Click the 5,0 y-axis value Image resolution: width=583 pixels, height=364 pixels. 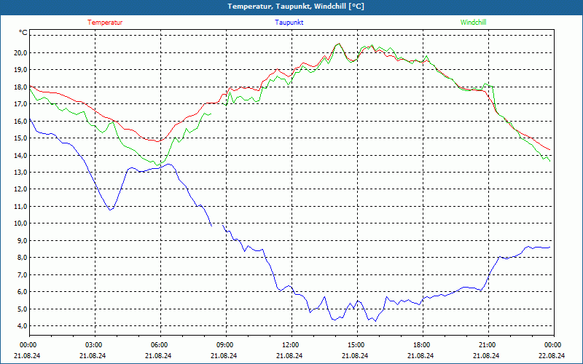pyautogui.click(x=22, y=309)
